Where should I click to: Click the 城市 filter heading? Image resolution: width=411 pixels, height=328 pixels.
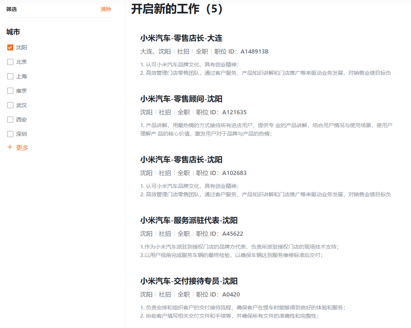point(13,32)
